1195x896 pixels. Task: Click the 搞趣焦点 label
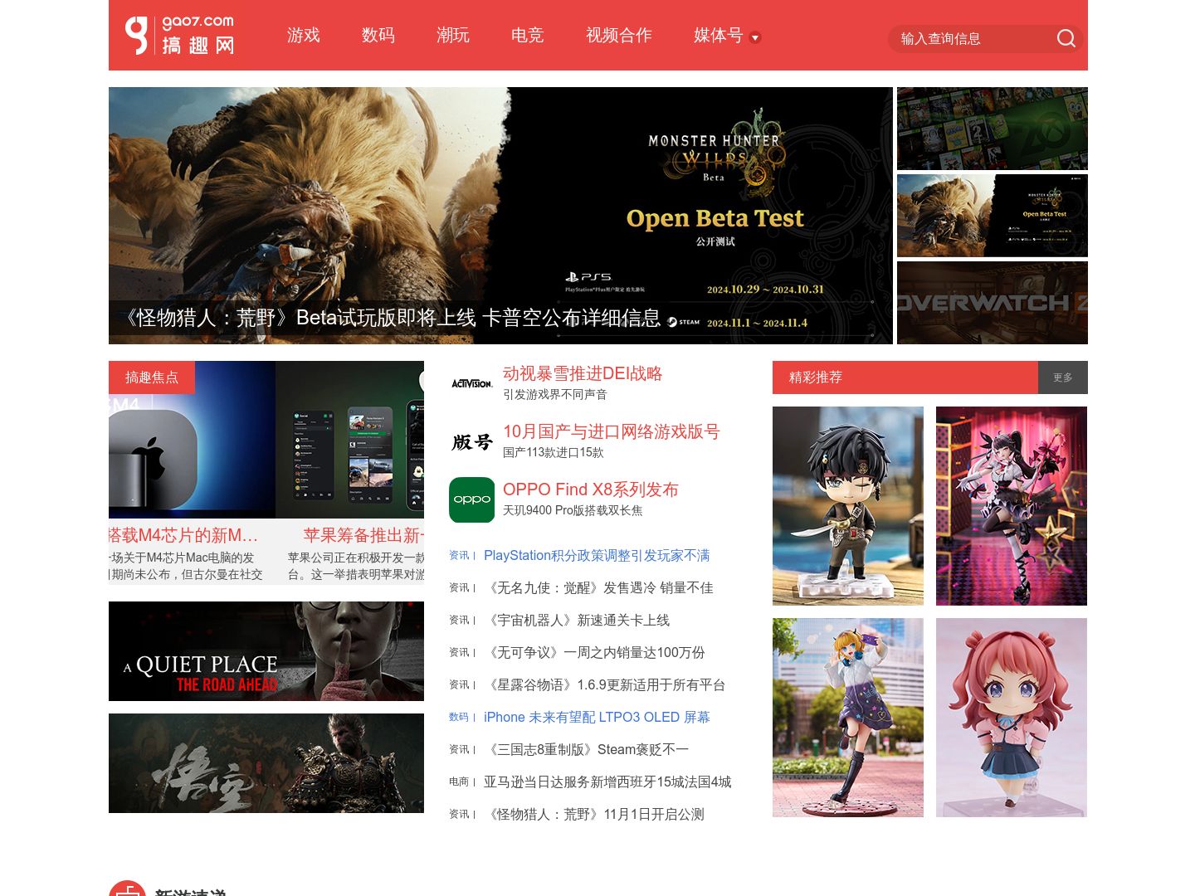[x=152, y=377]
